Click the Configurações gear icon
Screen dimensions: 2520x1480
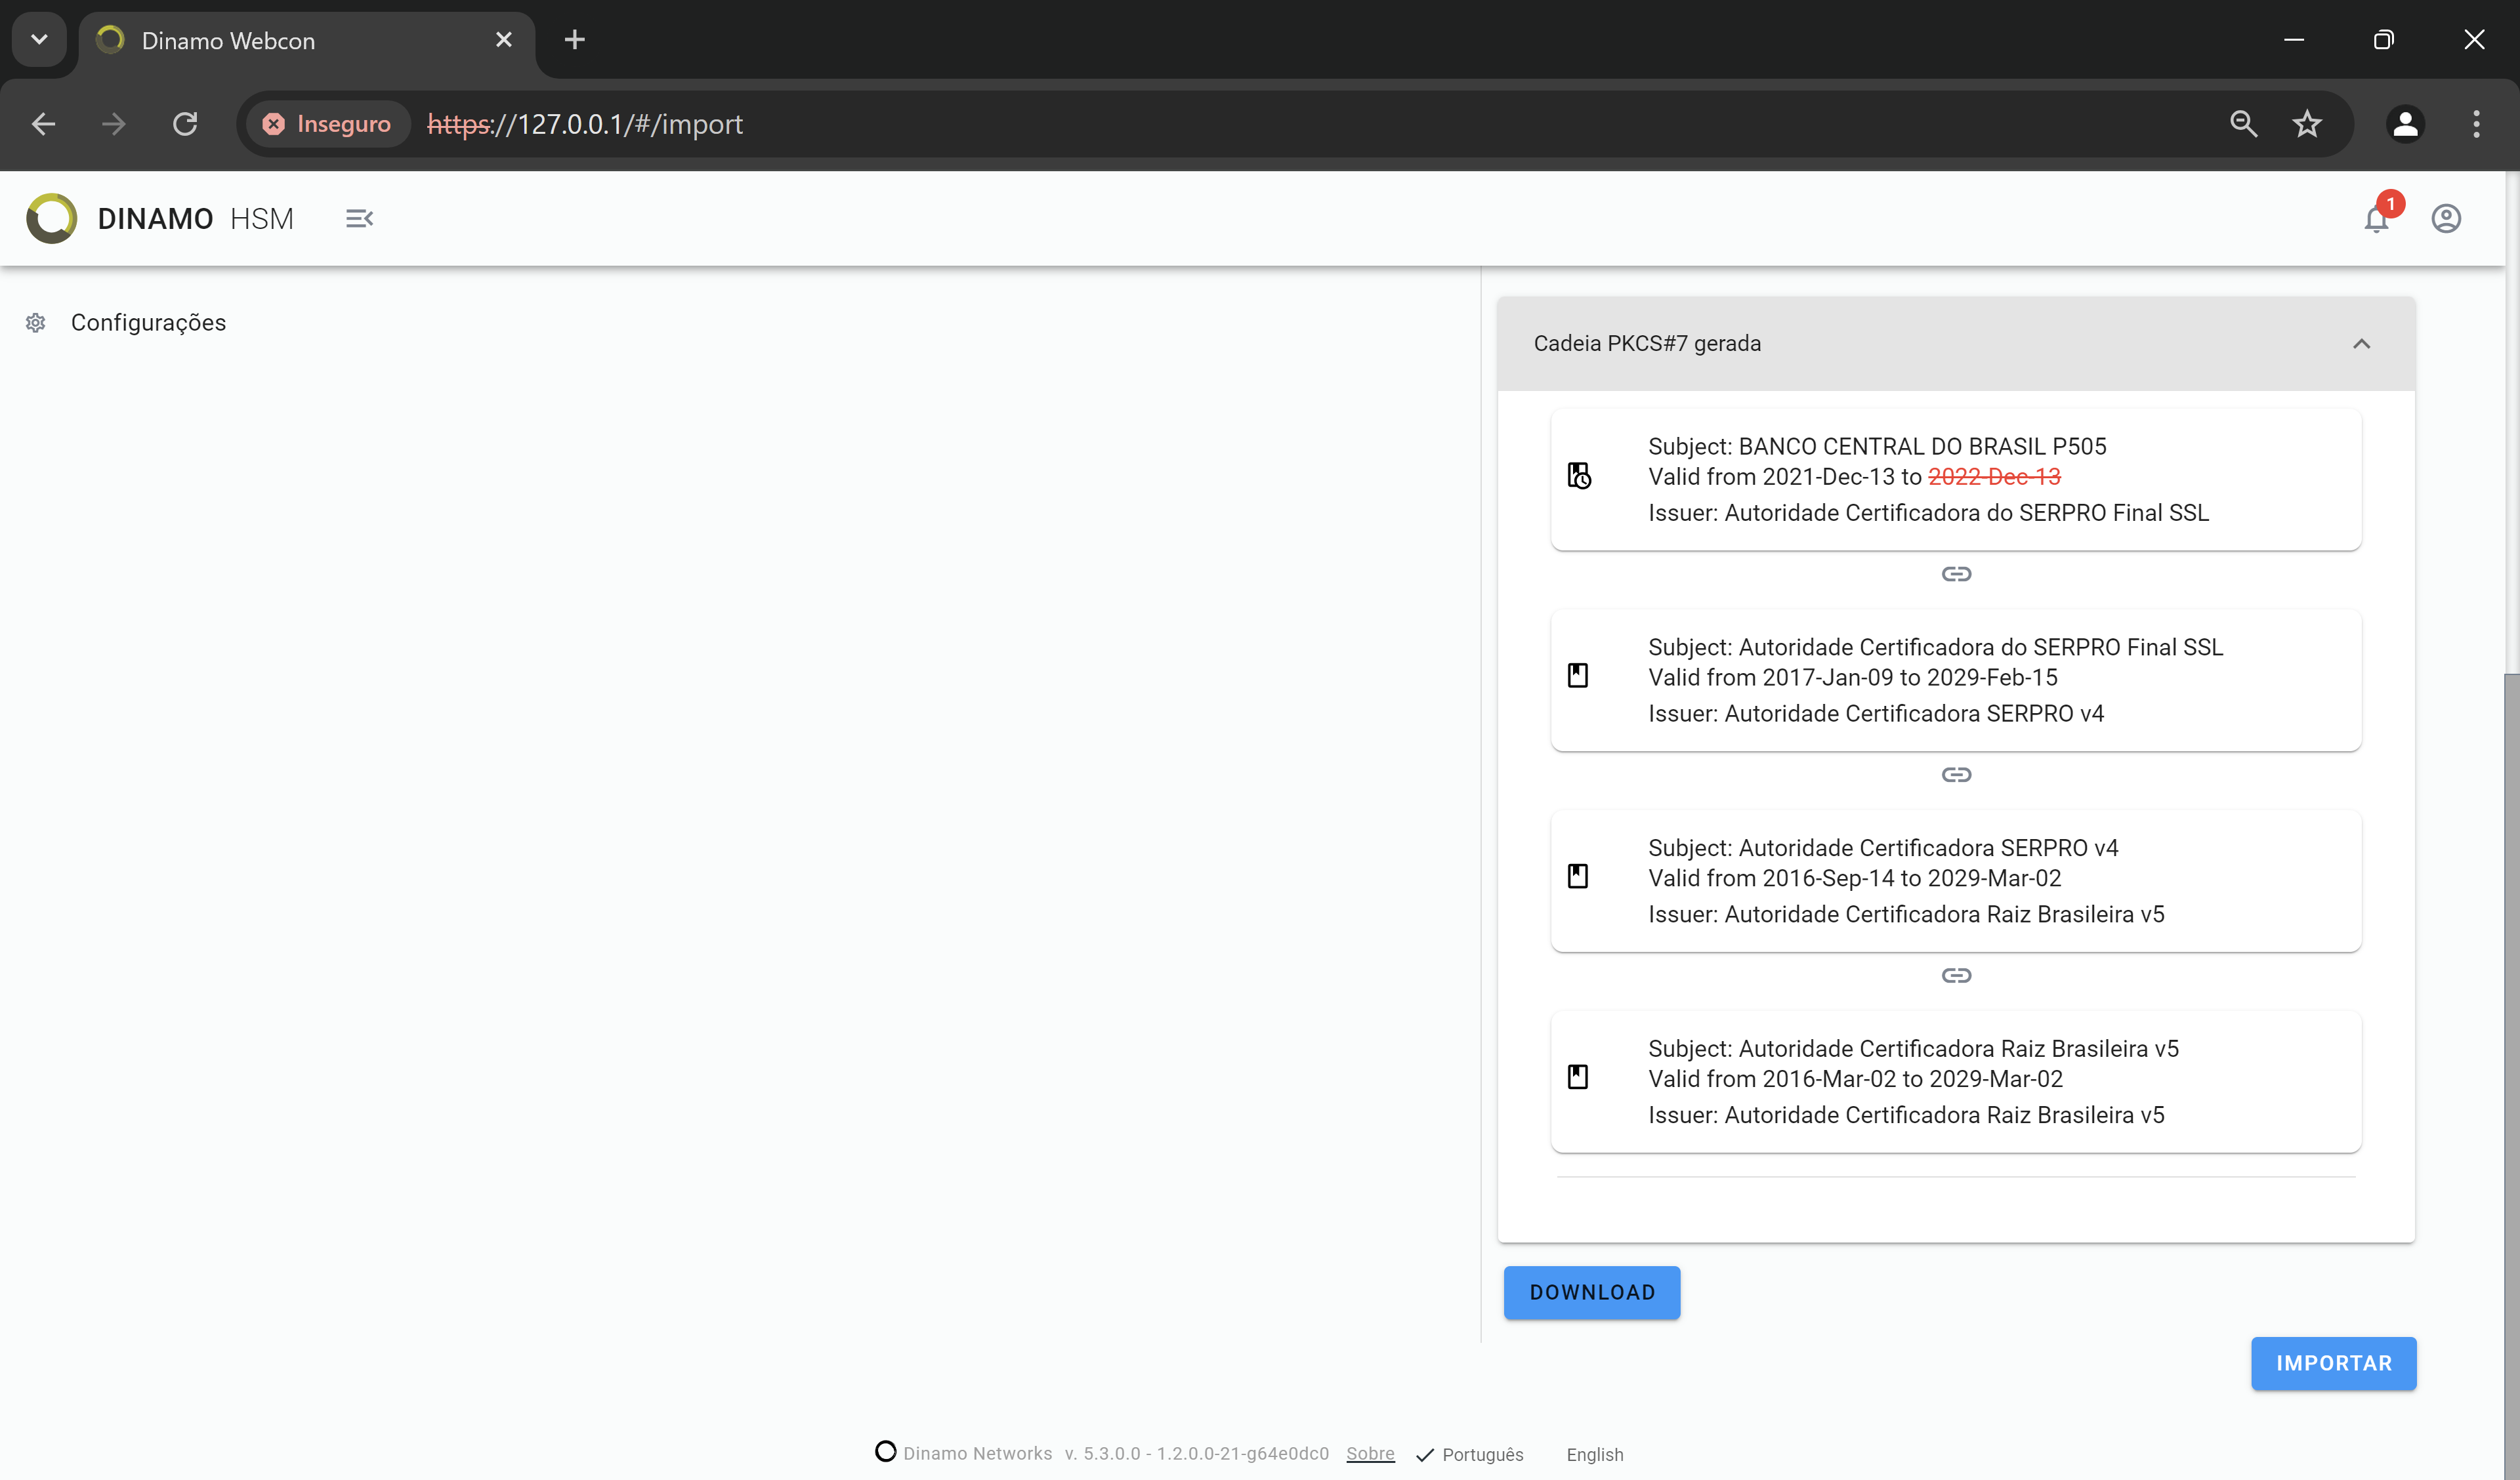(x=36, y=322)
